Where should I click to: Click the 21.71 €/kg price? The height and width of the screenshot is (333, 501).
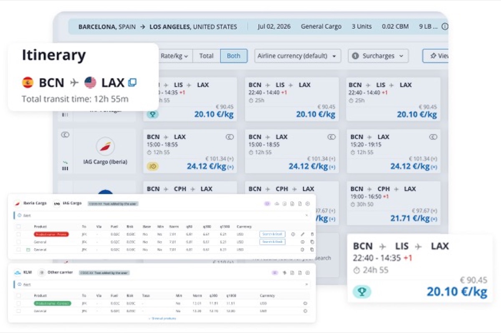tap(414, 218)
